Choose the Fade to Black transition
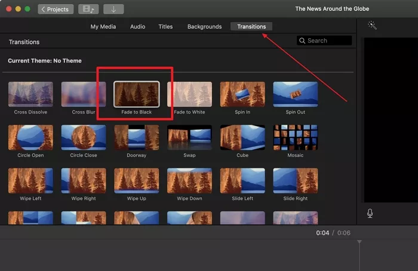 [x=137, y=94]
